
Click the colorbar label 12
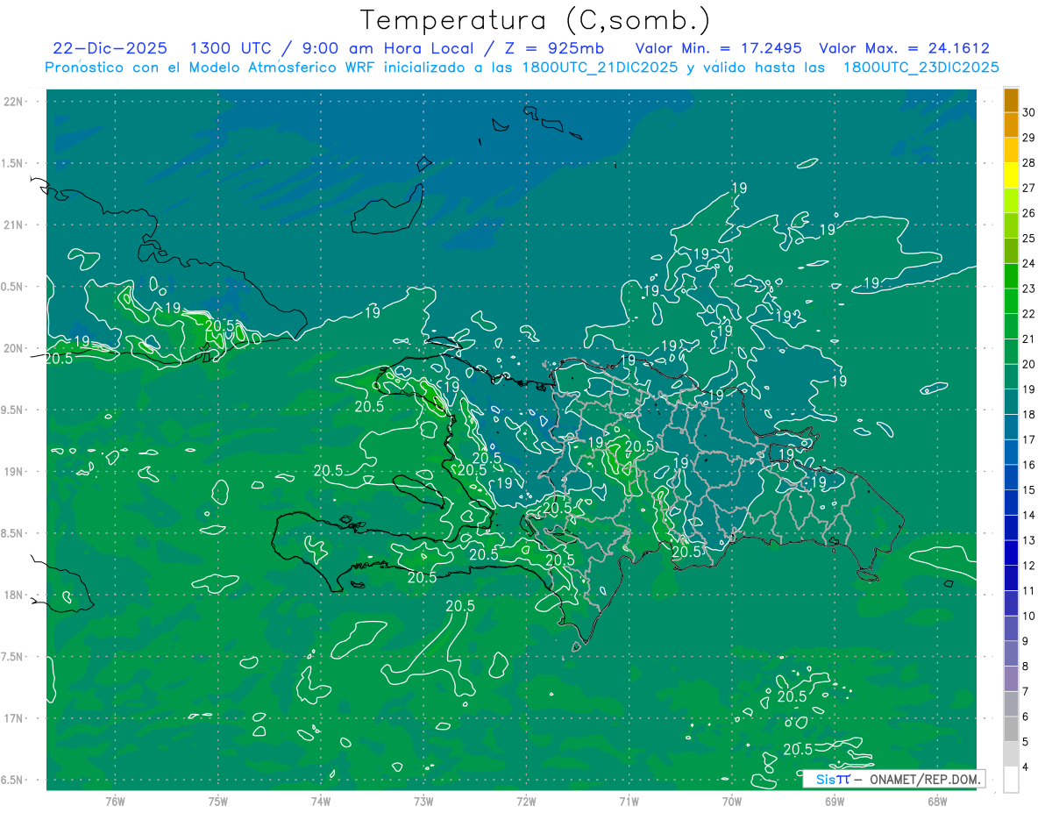1029,566
